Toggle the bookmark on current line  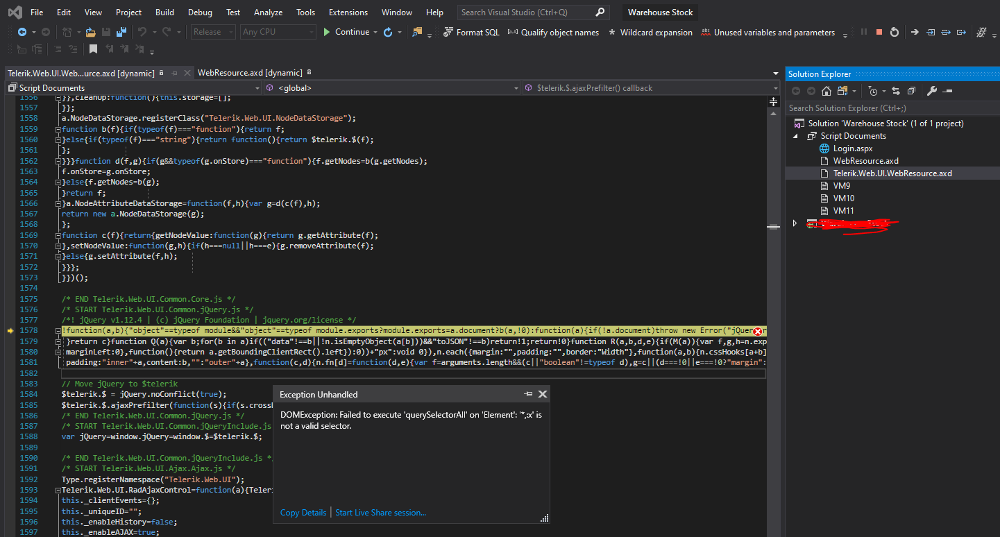[x=92, y=49]
